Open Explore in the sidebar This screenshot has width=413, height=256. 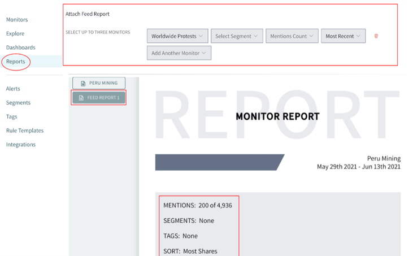pyautogui.click(x=15, y=34)
